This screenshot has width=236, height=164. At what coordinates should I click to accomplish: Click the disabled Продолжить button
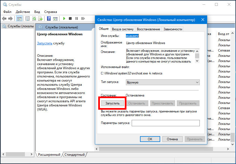click(188, 103)
